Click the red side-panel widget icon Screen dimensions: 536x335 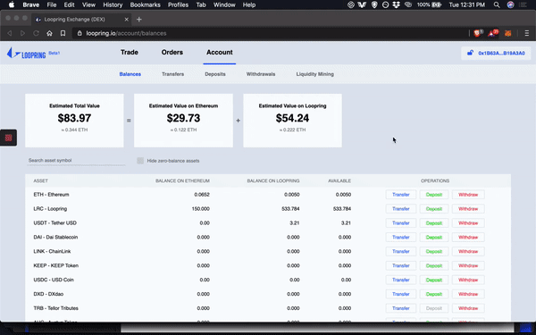8,138
